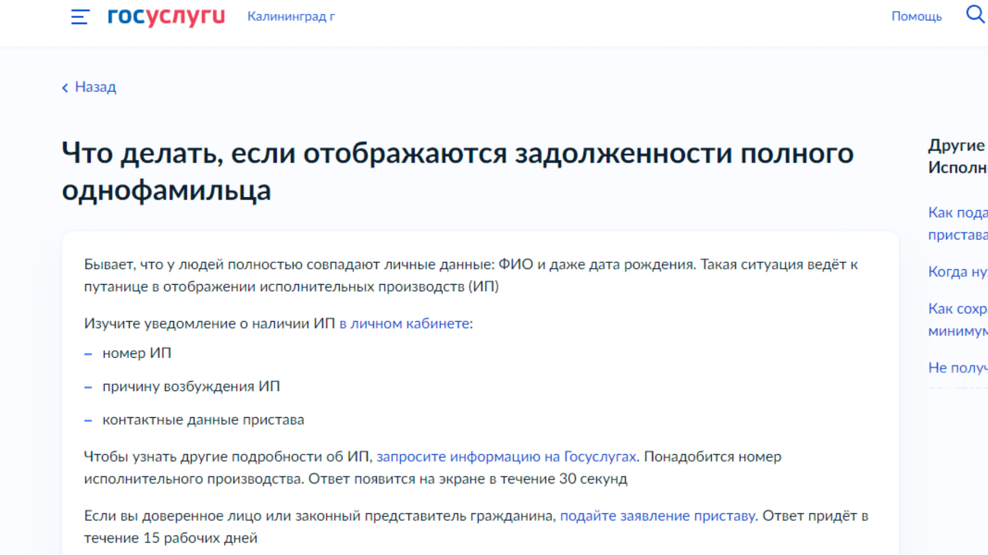Click the page heading about задолженности однофамильца
Viewport: 988px width, 555px height.
457,172
